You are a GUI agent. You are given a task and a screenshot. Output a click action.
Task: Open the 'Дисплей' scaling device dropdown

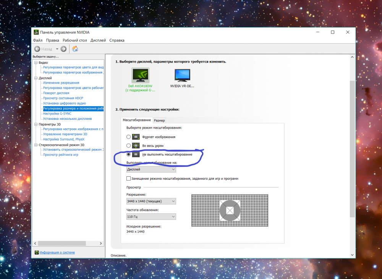(x=151, y=169)
